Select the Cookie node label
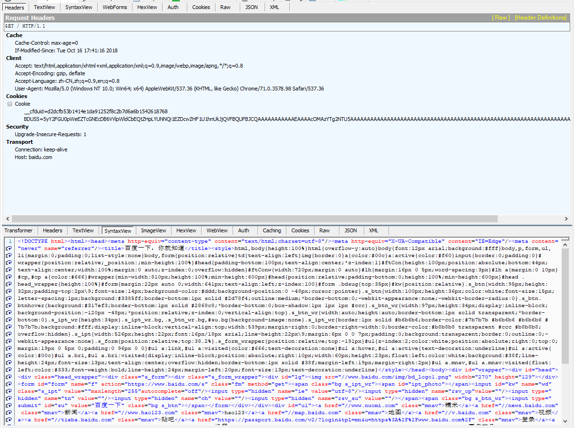 pyautogui.click(x=22, y=104)
